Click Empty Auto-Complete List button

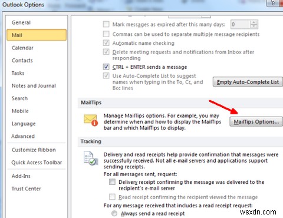(x=248, y=82)
